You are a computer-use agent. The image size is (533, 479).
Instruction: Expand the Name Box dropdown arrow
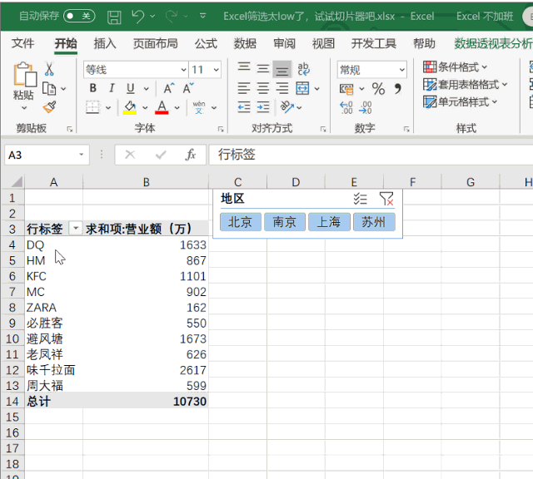point(82,155)
